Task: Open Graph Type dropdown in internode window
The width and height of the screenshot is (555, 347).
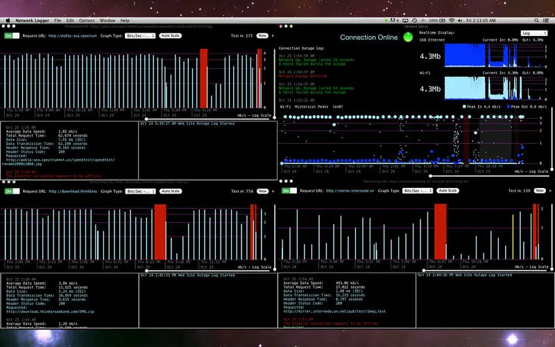Action: (x=418, y=190)
